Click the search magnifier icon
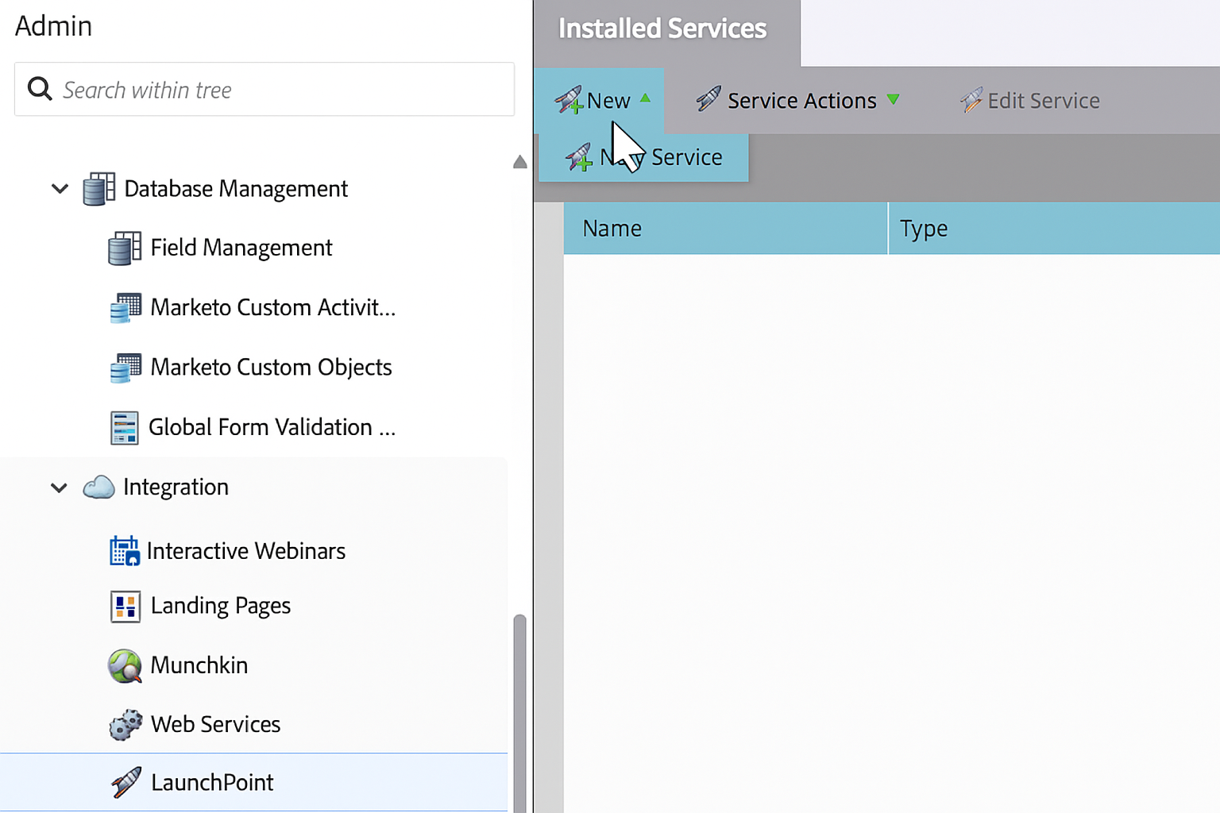 click(39, 89)
